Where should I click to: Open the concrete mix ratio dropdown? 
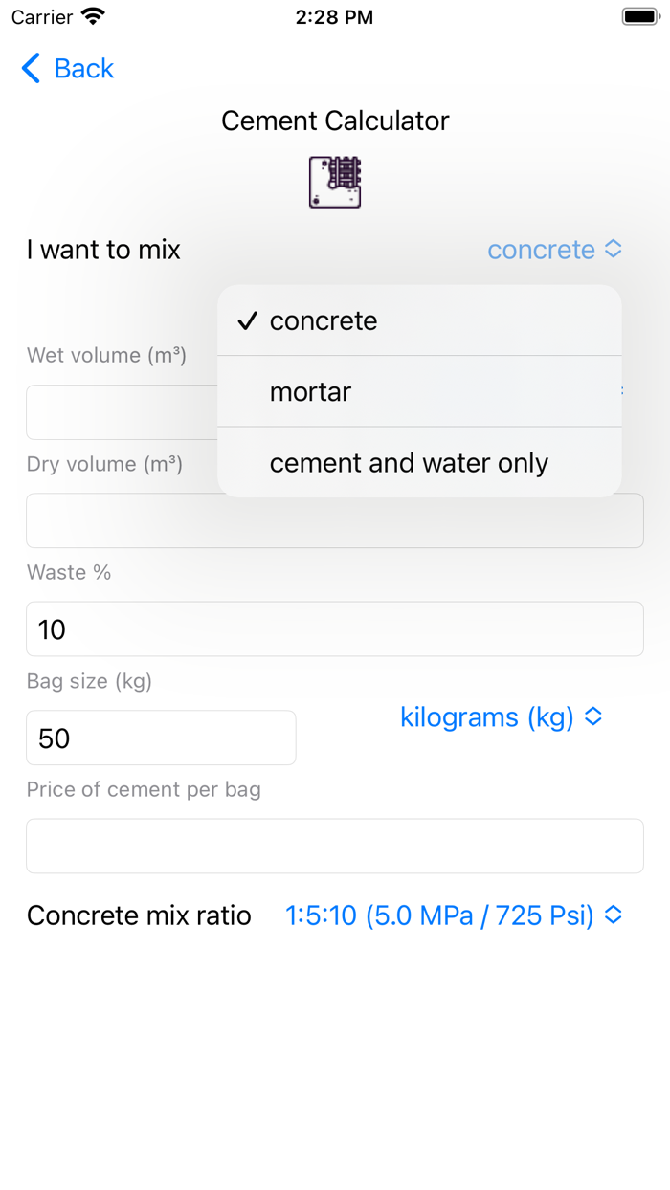pyautogui.click(x=455, y=915)
